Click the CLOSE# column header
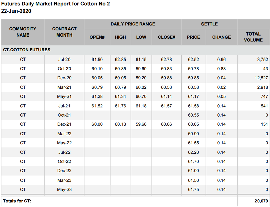The width and height of the screenshot is (270, 207). [166, 37]
